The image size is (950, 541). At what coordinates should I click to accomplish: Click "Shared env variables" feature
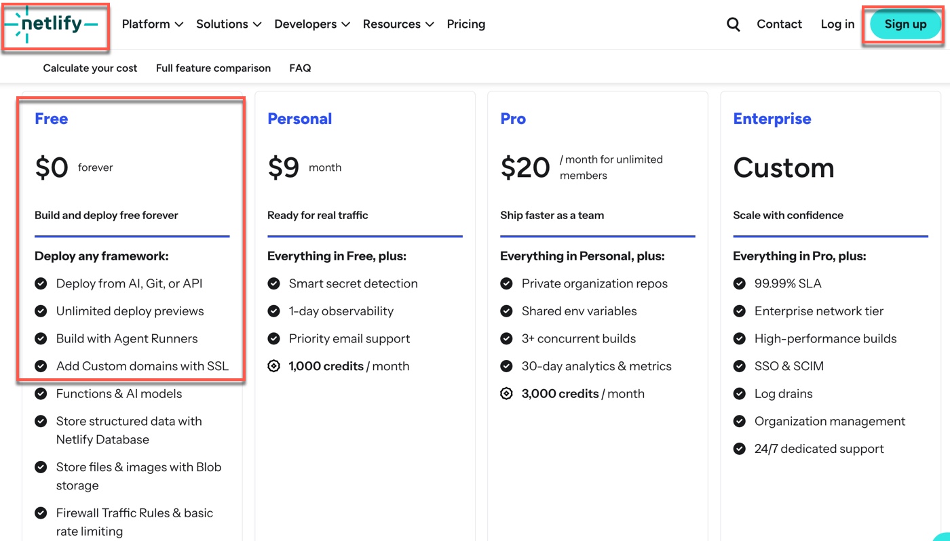[x=579, y=312]
